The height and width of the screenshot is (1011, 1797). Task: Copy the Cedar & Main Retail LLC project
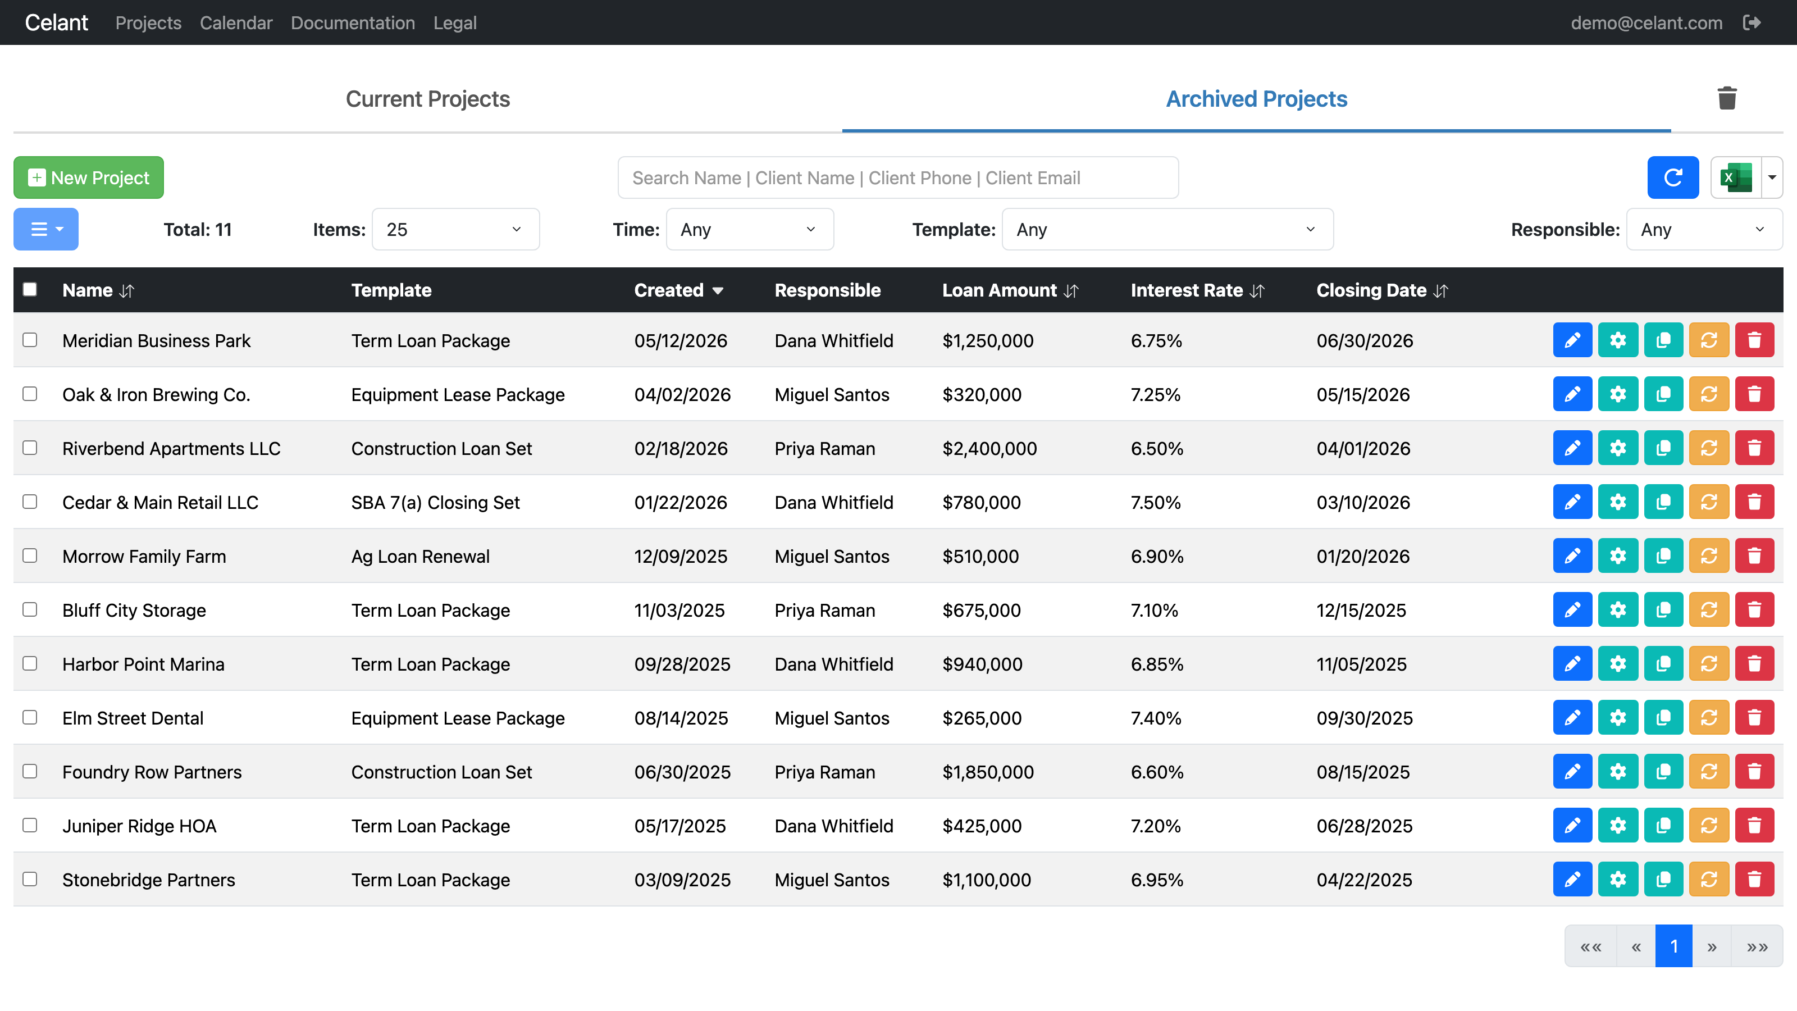(x=1663, y=502)
